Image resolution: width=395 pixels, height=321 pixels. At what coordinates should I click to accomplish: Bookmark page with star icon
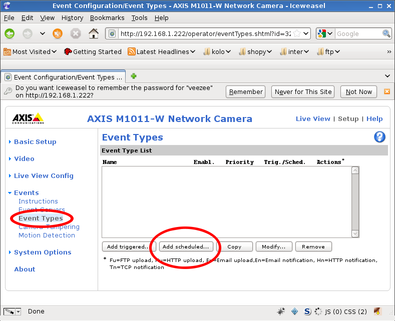coord(297,33)
